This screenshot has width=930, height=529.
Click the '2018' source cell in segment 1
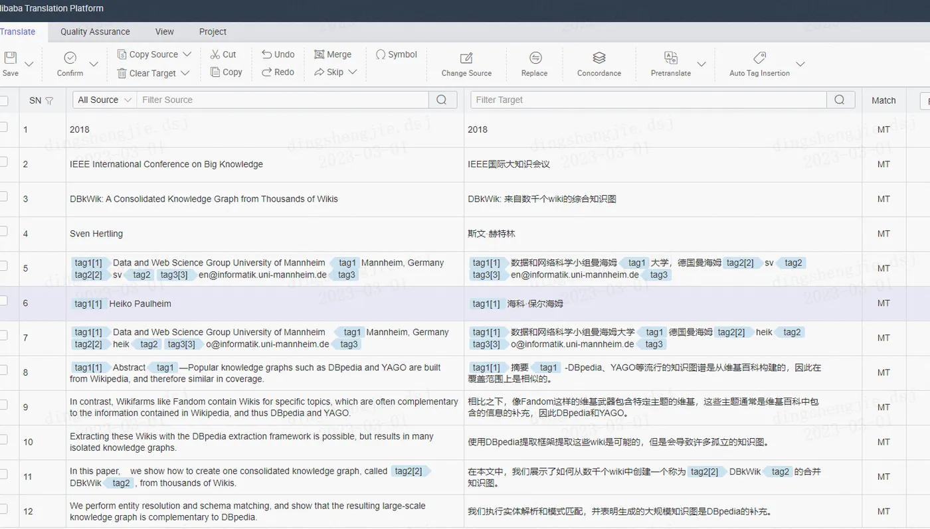tap(80, 129)
